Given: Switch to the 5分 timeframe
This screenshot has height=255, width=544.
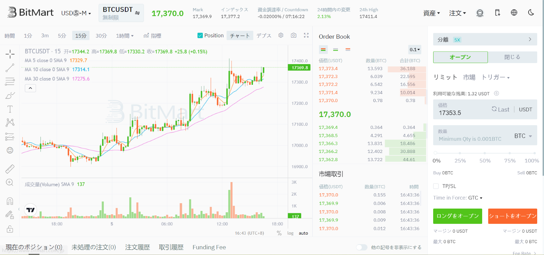Looking at the screenshot, I should click(x=62, y=36).
